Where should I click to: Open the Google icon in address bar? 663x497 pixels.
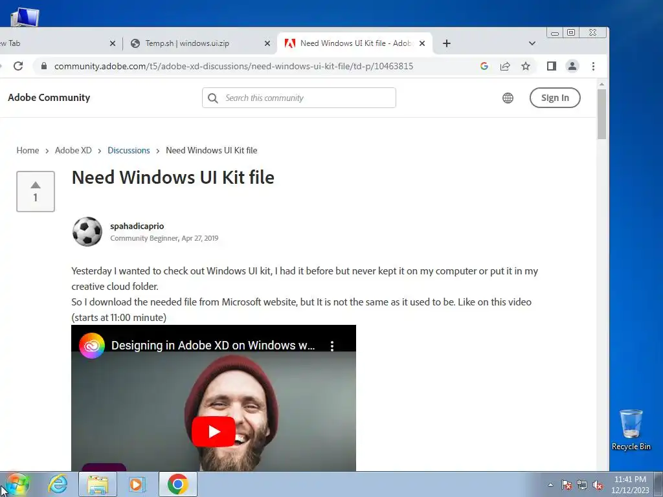[x=484, y=66]
